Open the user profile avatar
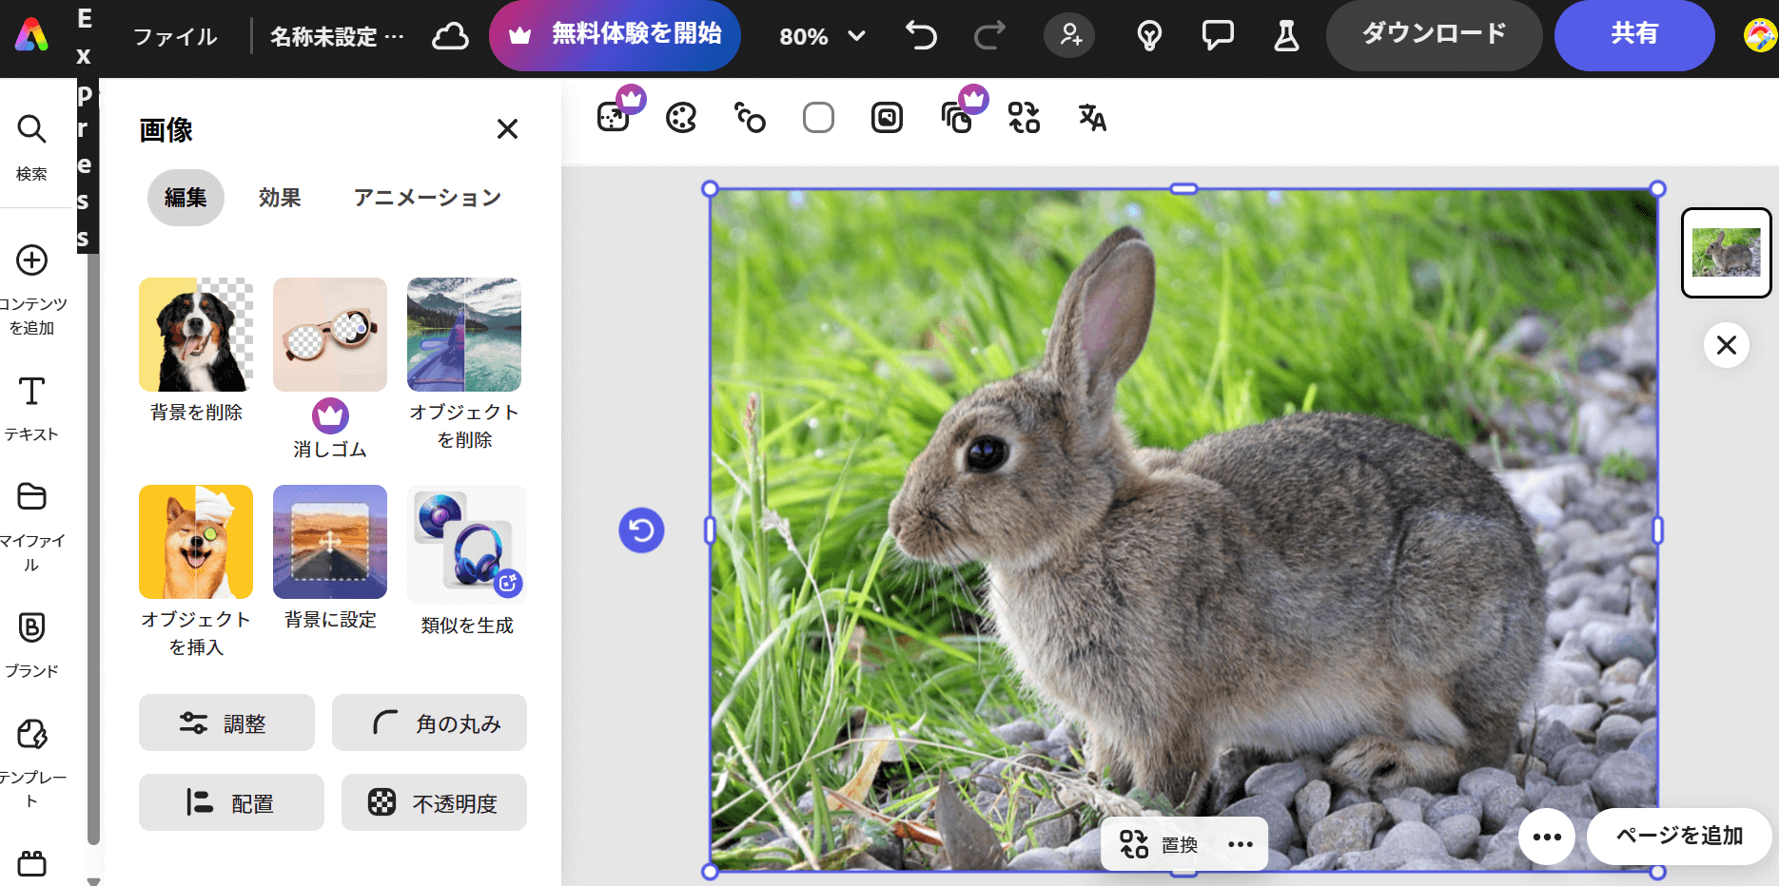1779x886 pixels. [x=1760, y=36]
